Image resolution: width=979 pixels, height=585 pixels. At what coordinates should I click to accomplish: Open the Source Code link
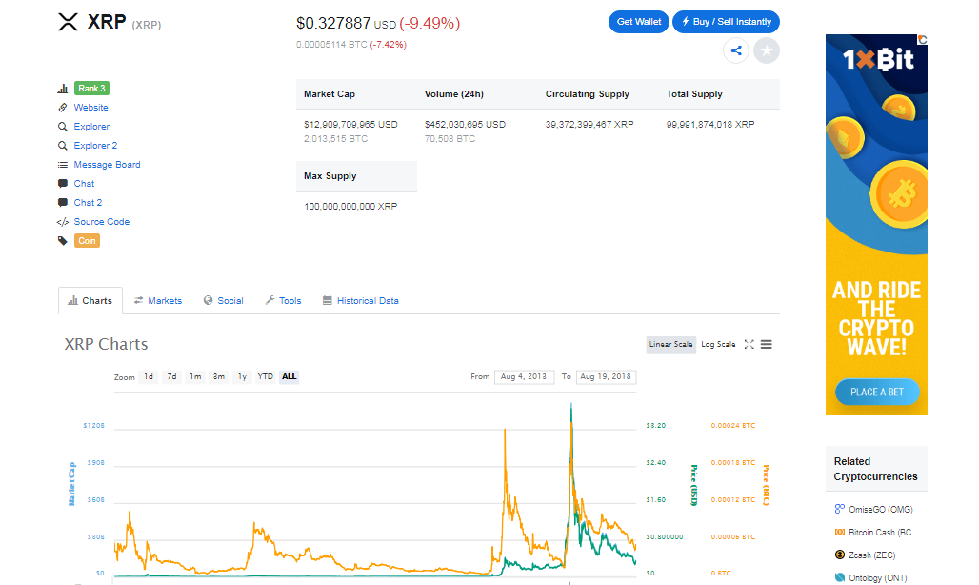click(102, 222)
